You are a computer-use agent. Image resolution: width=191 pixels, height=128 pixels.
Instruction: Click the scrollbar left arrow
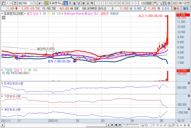point(2,125)
